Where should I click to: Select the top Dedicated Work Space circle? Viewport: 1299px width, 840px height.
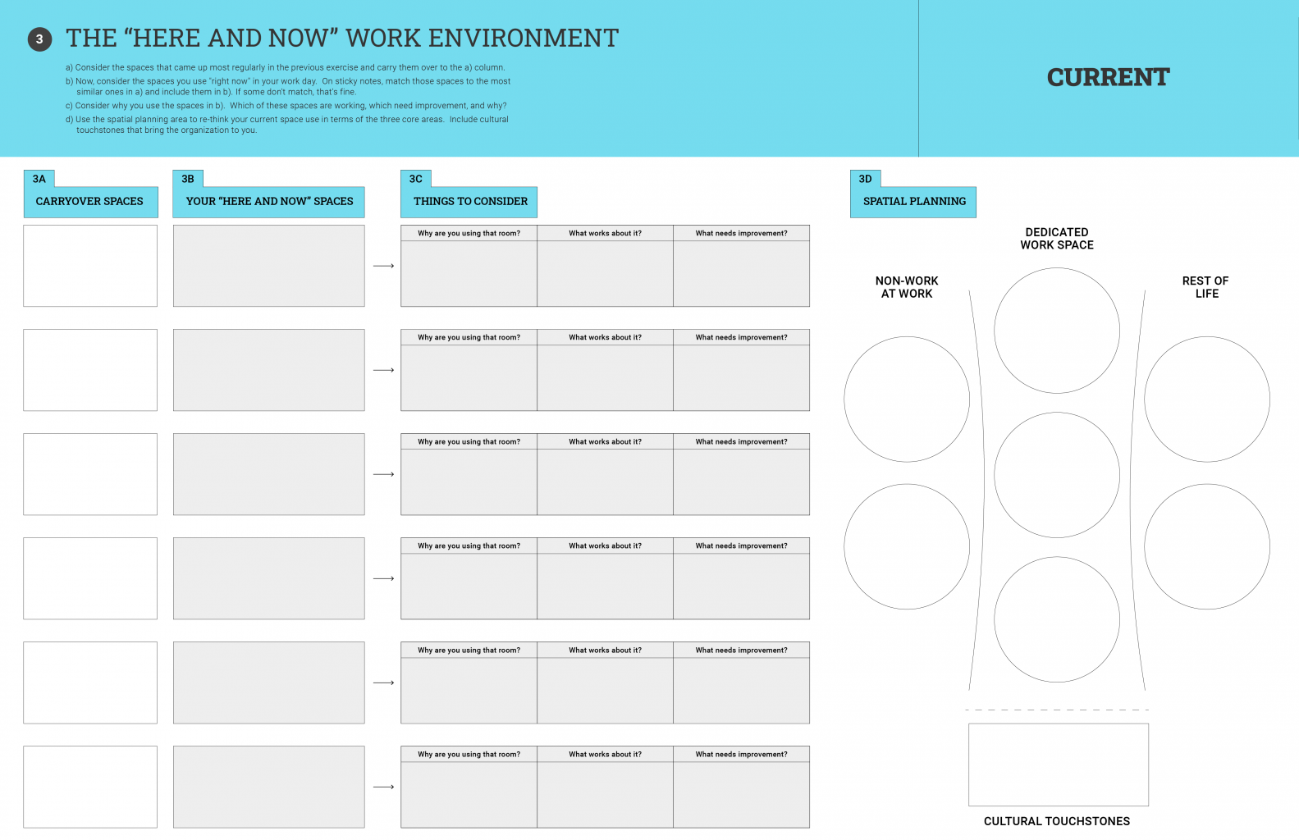tap(1056, 331)
